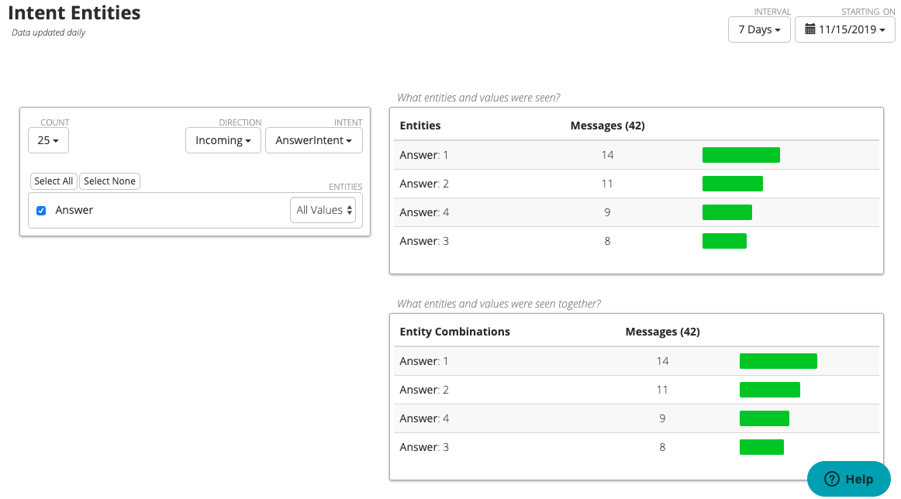
Task: Click Answer: 4 in Entity Combinations table
Action: tap(424, 418)
